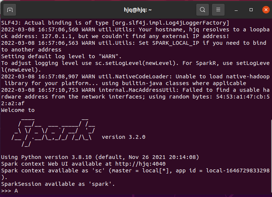Click the terminal scrollbar on the right edge

271,156
